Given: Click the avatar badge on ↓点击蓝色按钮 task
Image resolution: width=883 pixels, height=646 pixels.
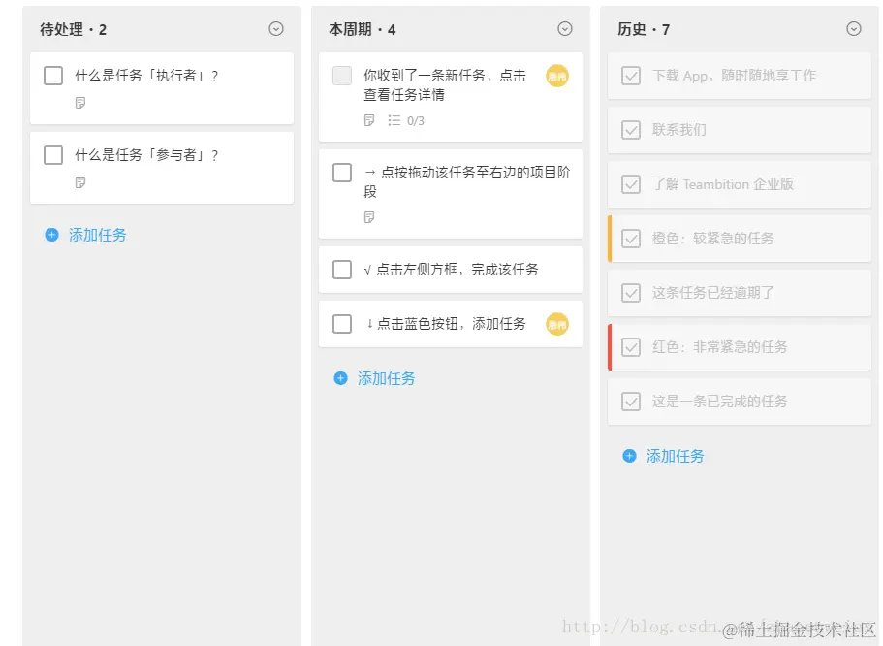Looking at the screenshot, I should click(556, 325).
